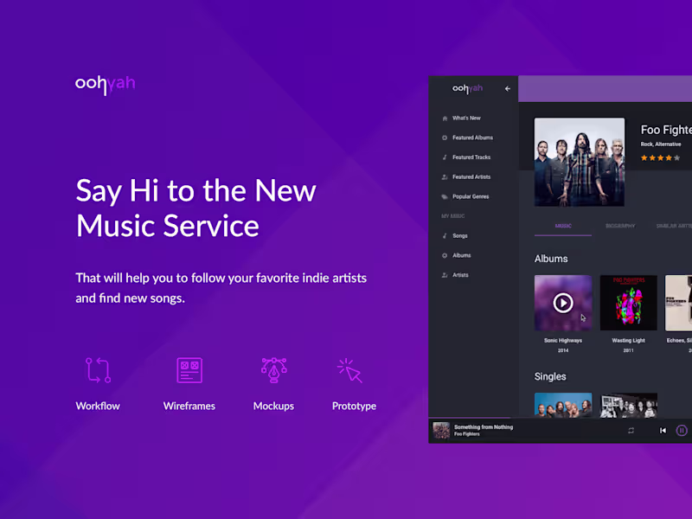Click the Rock, Alternative genre text

(x=661, y=144)
